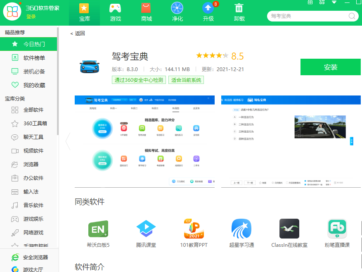Screen dimensions: 362x272
Task: Open 超星学习通 from similar software
Action: 241,234
